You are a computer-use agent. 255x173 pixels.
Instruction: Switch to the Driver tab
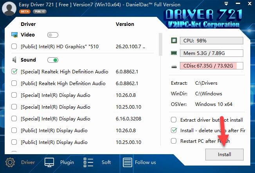28,162
